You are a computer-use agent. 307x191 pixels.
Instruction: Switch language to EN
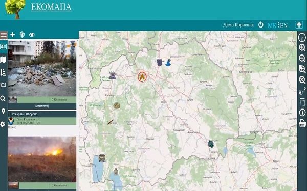tap(283, 25)
